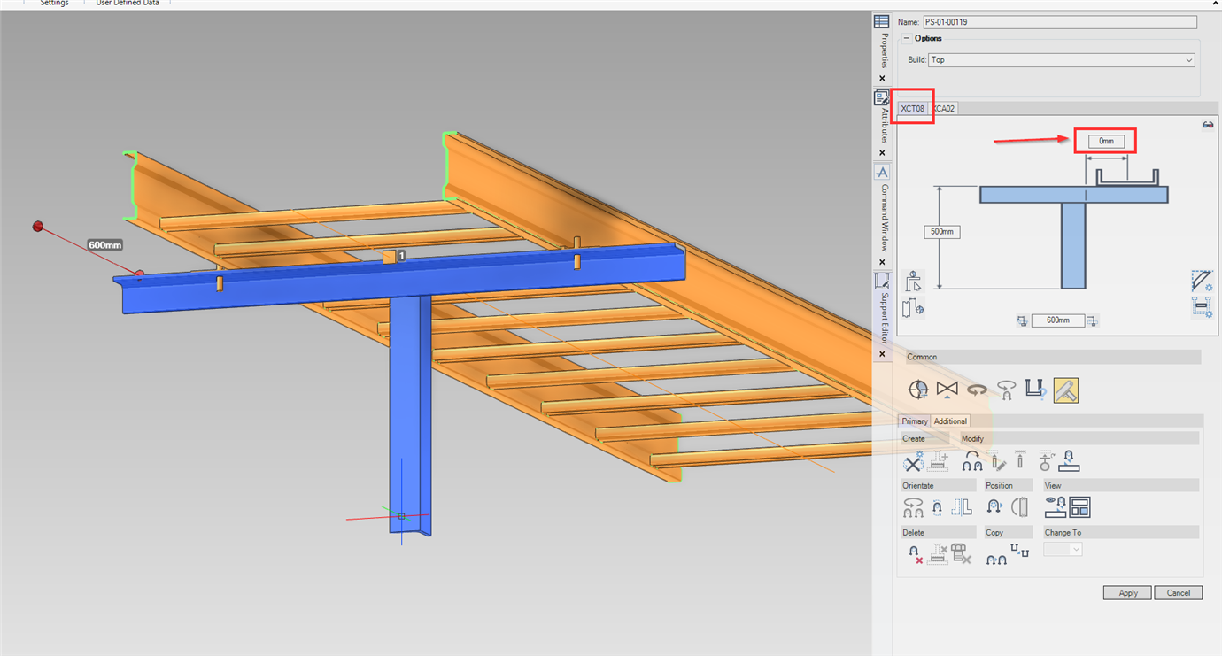Switch to the XCT08 tab

coord(912,109)
